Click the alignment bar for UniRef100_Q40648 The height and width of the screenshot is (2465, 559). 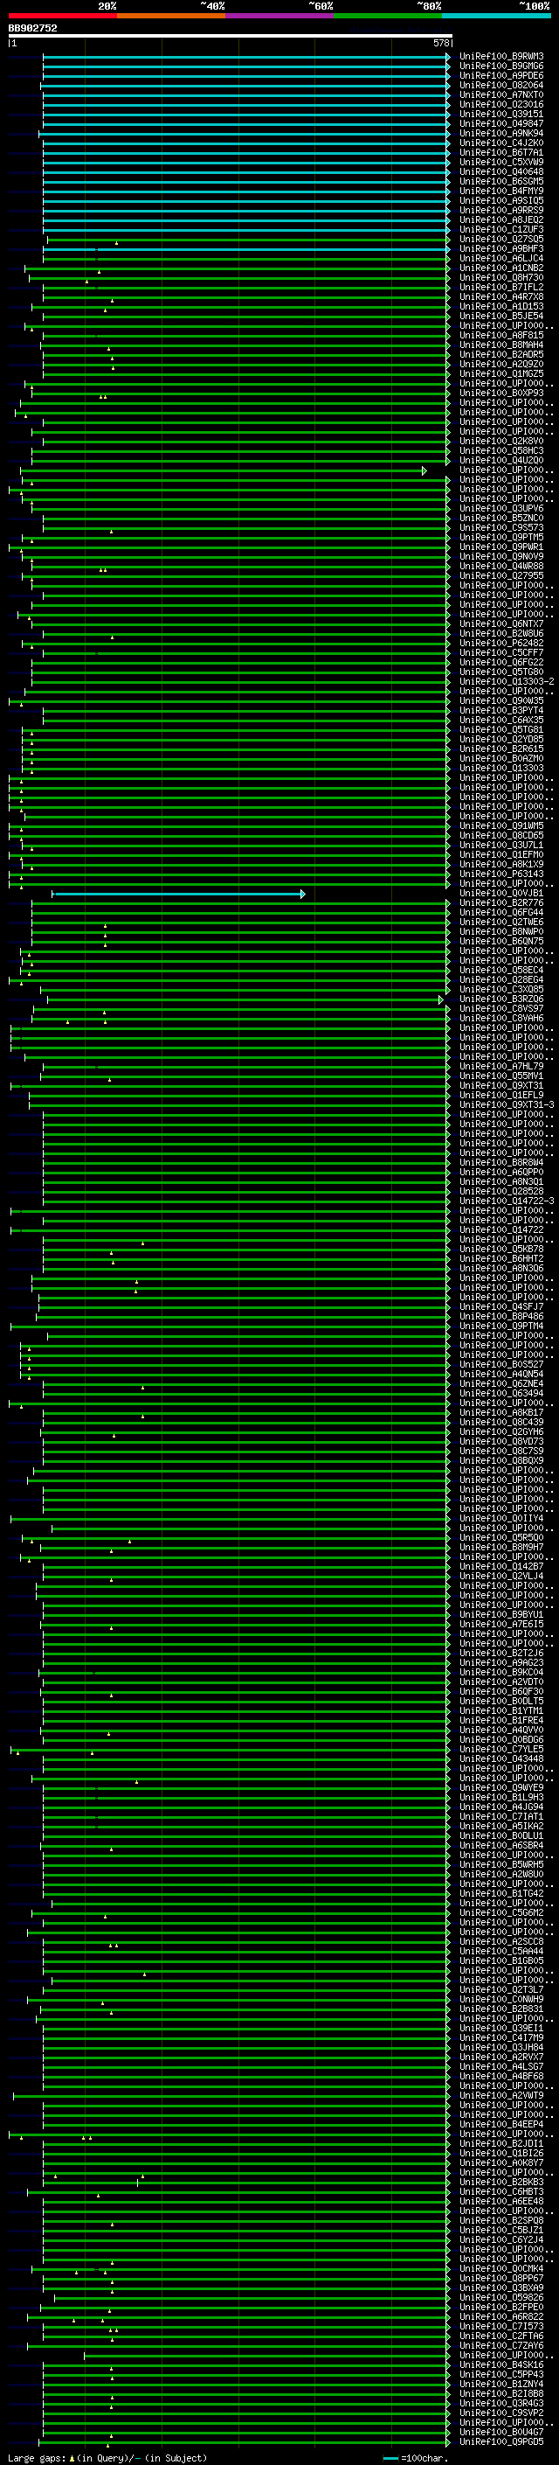coord(245,172)
